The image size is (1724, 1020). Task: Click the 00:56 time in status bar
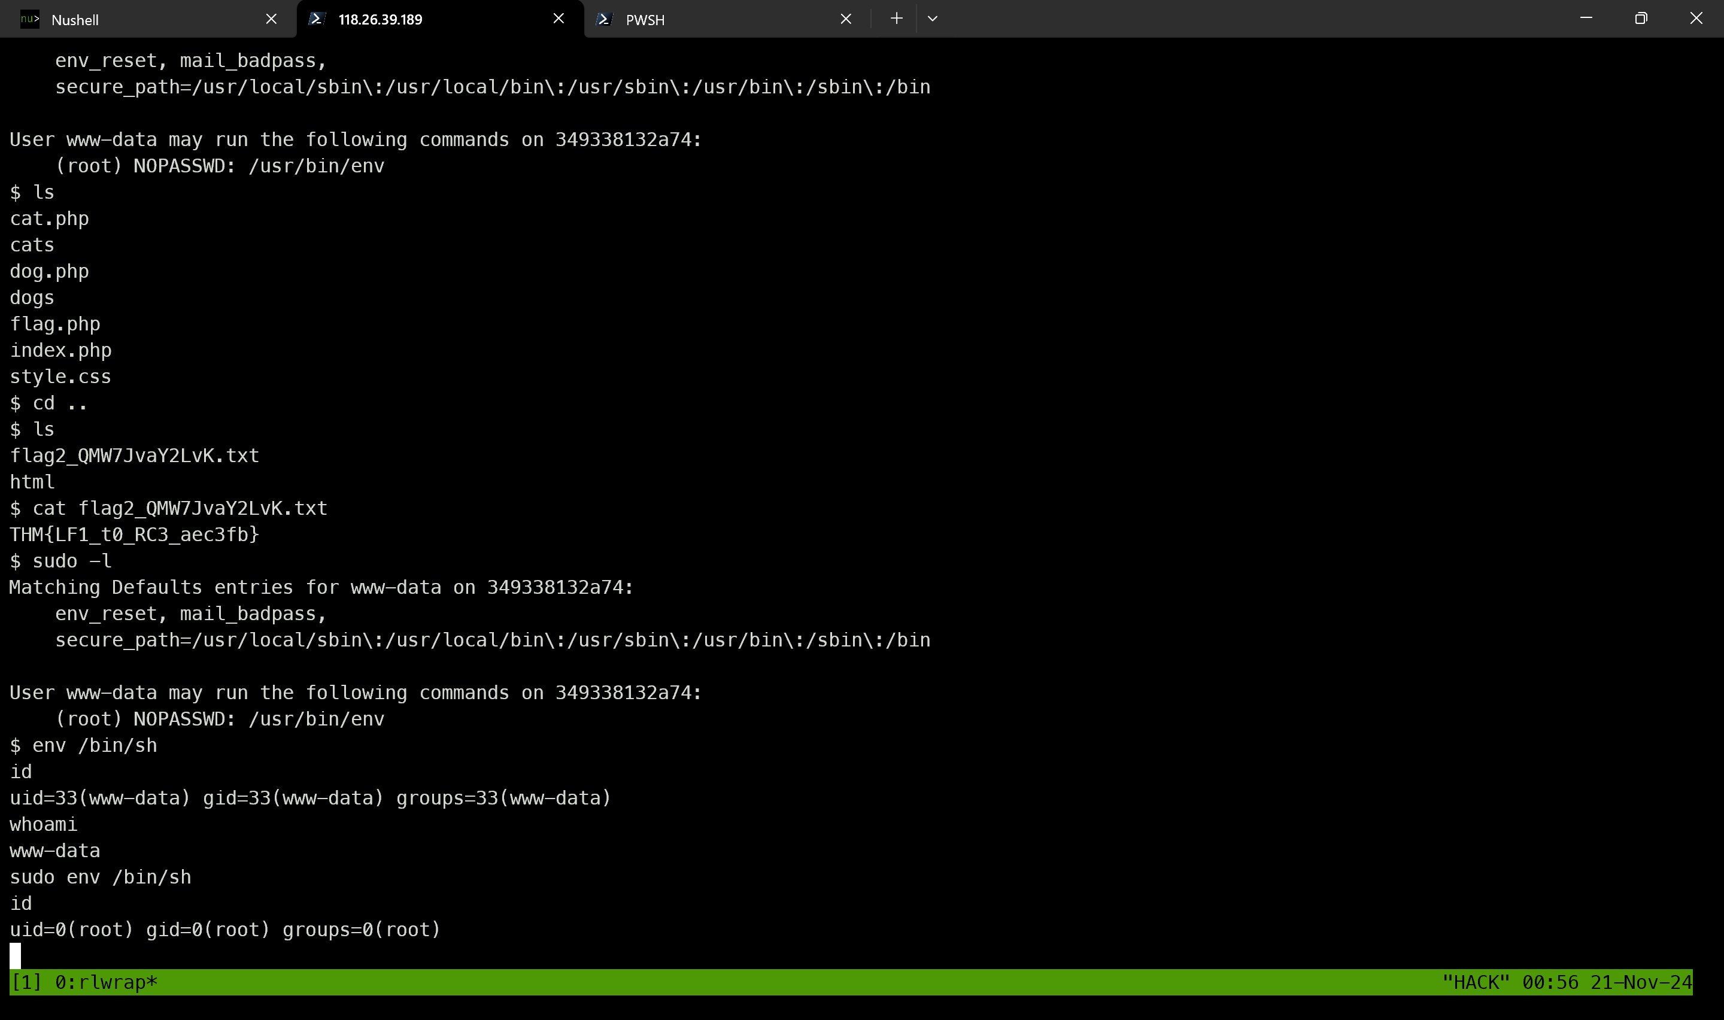click(1550, 982)
